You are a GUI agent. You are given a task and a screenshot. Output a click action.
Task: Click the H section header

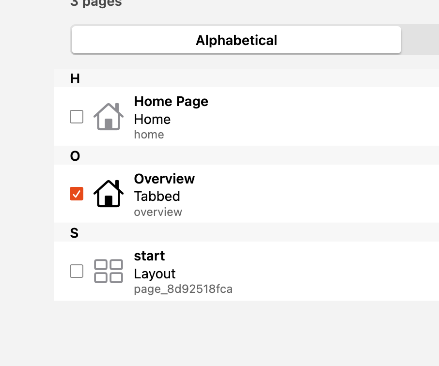pos(75,79)
